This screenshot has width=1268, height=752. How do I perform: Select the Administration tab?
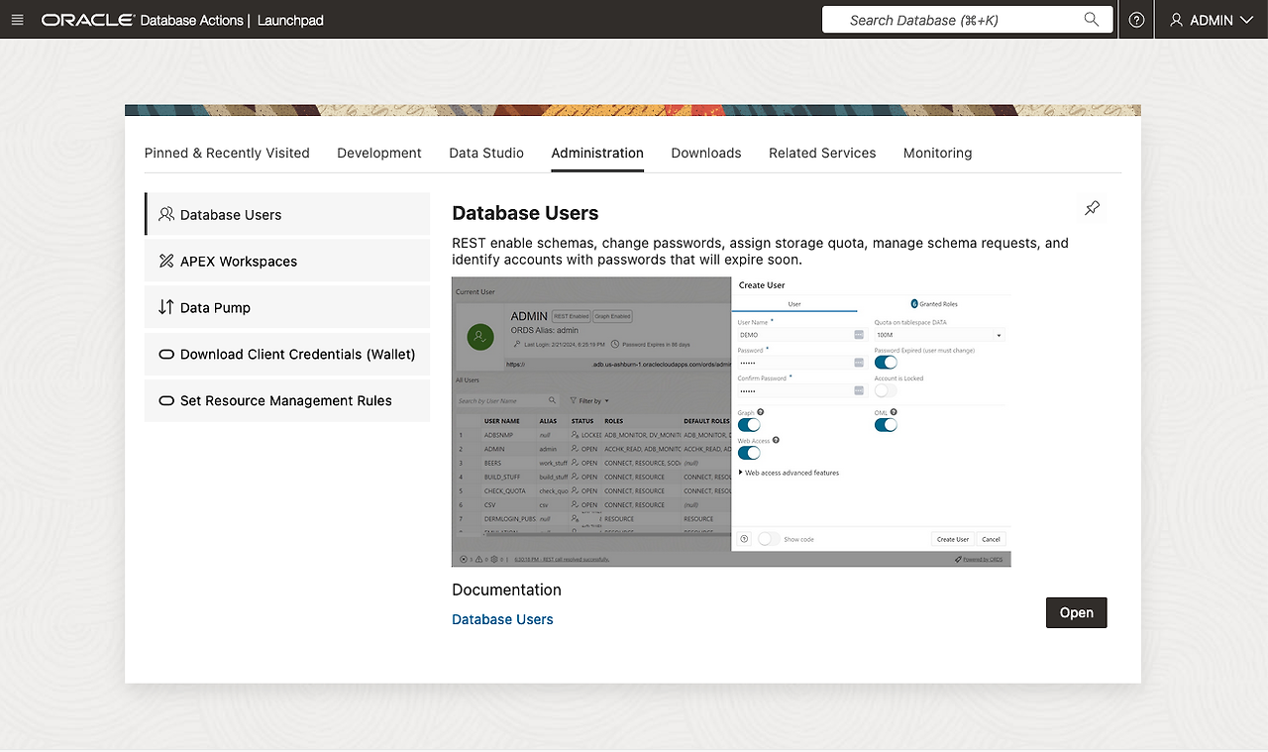click(597, 153)
